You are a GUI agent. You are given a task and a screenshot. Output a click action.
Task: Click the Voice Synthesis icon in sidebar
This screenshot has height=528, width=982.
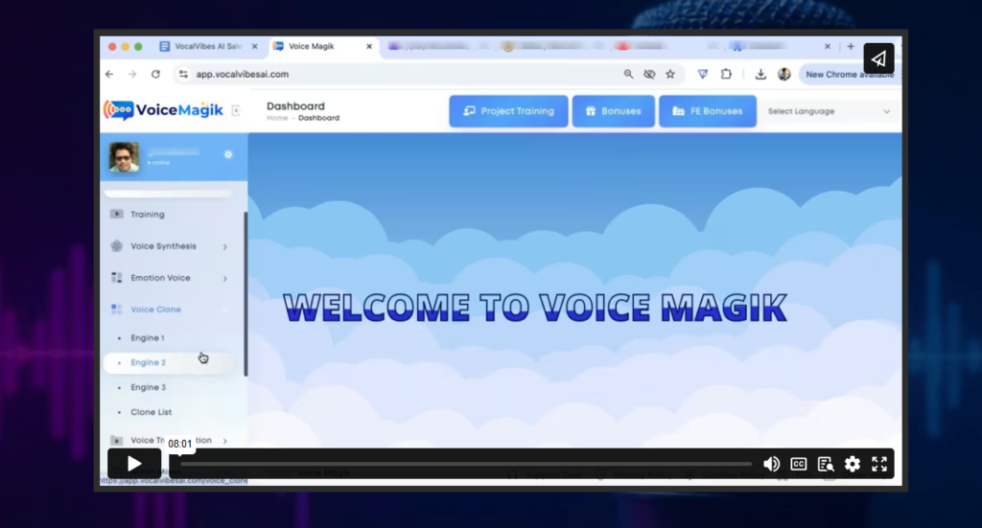(116, 246)
